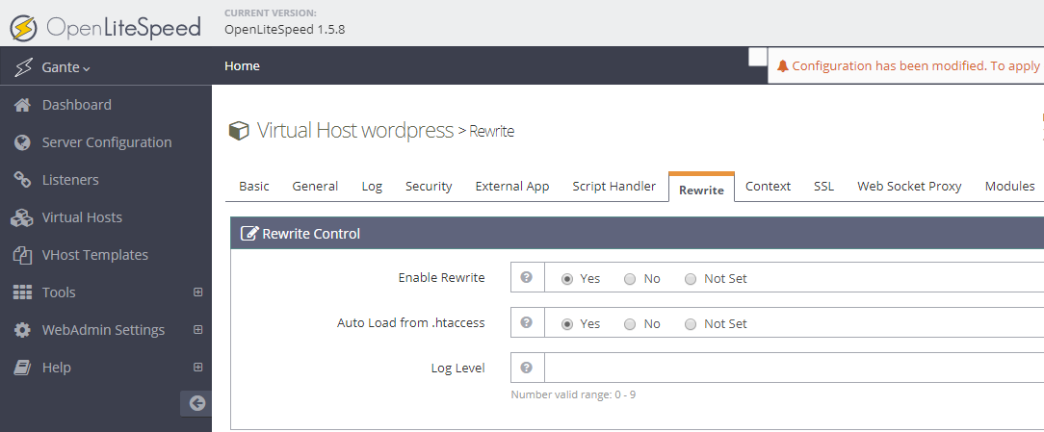1044x432 pixels.
Task: Click the WebAdmin Settings gear icon
Action: pos(23,330)
